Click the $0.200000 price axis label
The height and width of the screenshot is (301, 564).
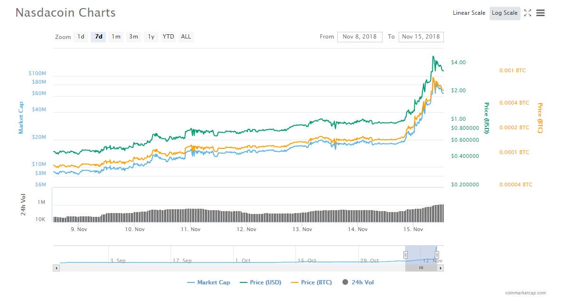465,184
